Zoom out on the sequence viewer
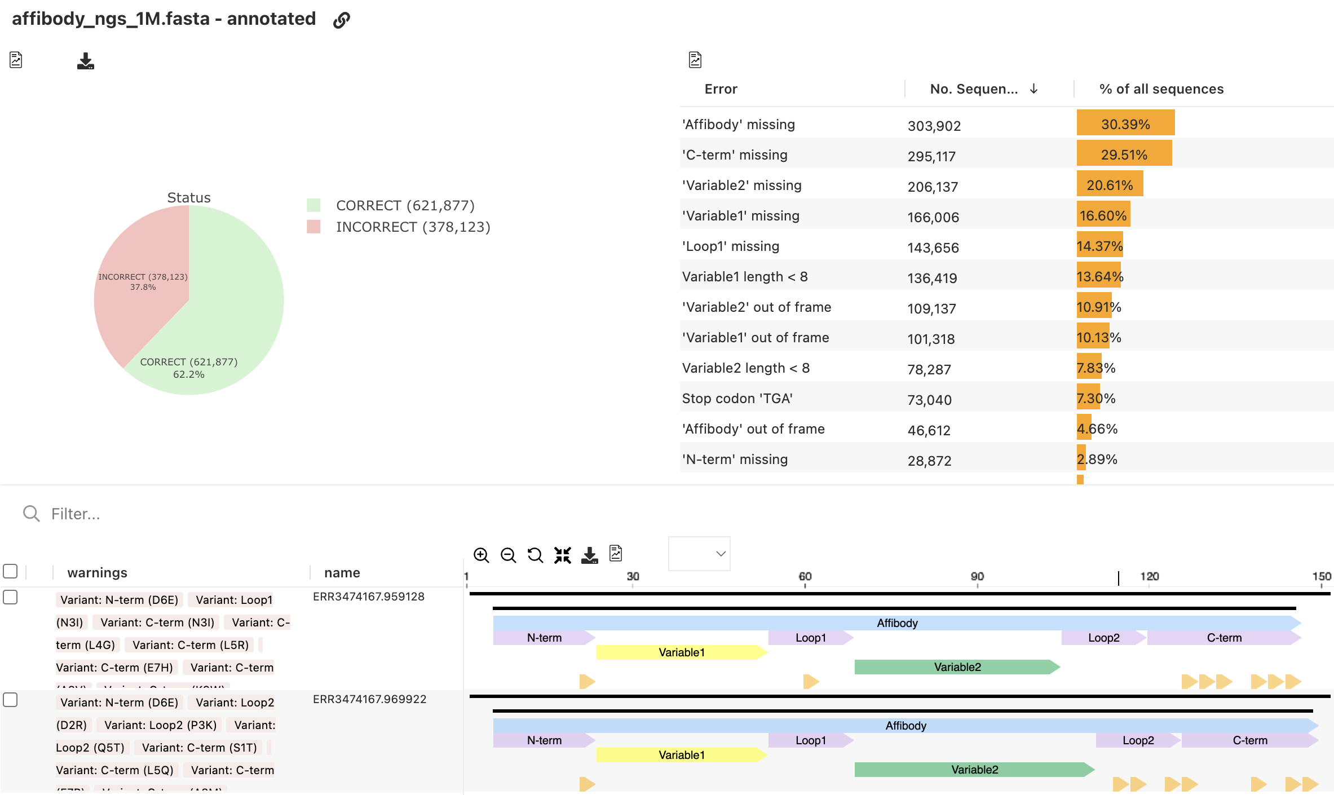Screen dimensions: 1334x795 pos(508,555)
